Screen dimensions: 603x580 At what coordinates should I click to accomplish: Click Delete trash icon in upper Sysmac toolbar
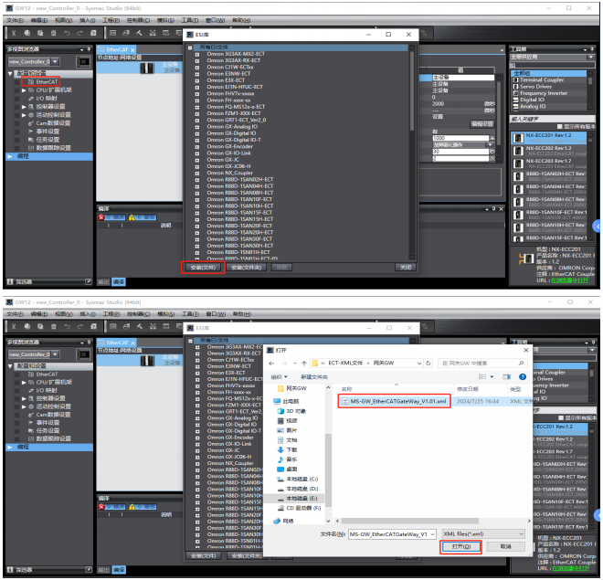point(54,33)
